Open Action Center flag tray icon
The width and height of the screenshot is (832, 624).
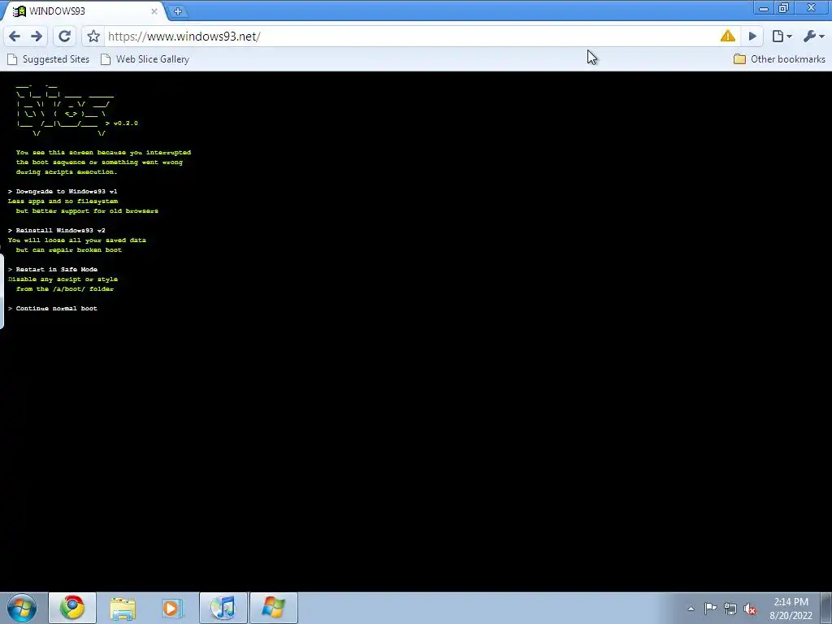(x=710, y=608)
